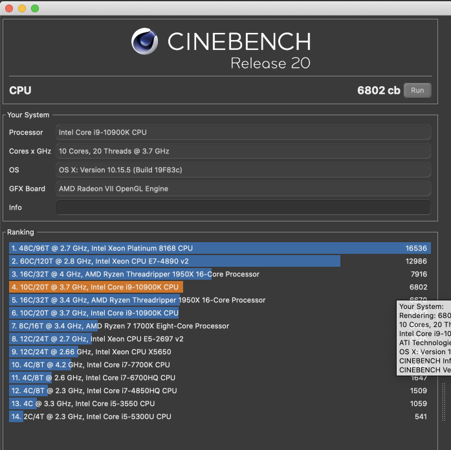
Task: Click the score value 16536
Action: tap(416, 248)
